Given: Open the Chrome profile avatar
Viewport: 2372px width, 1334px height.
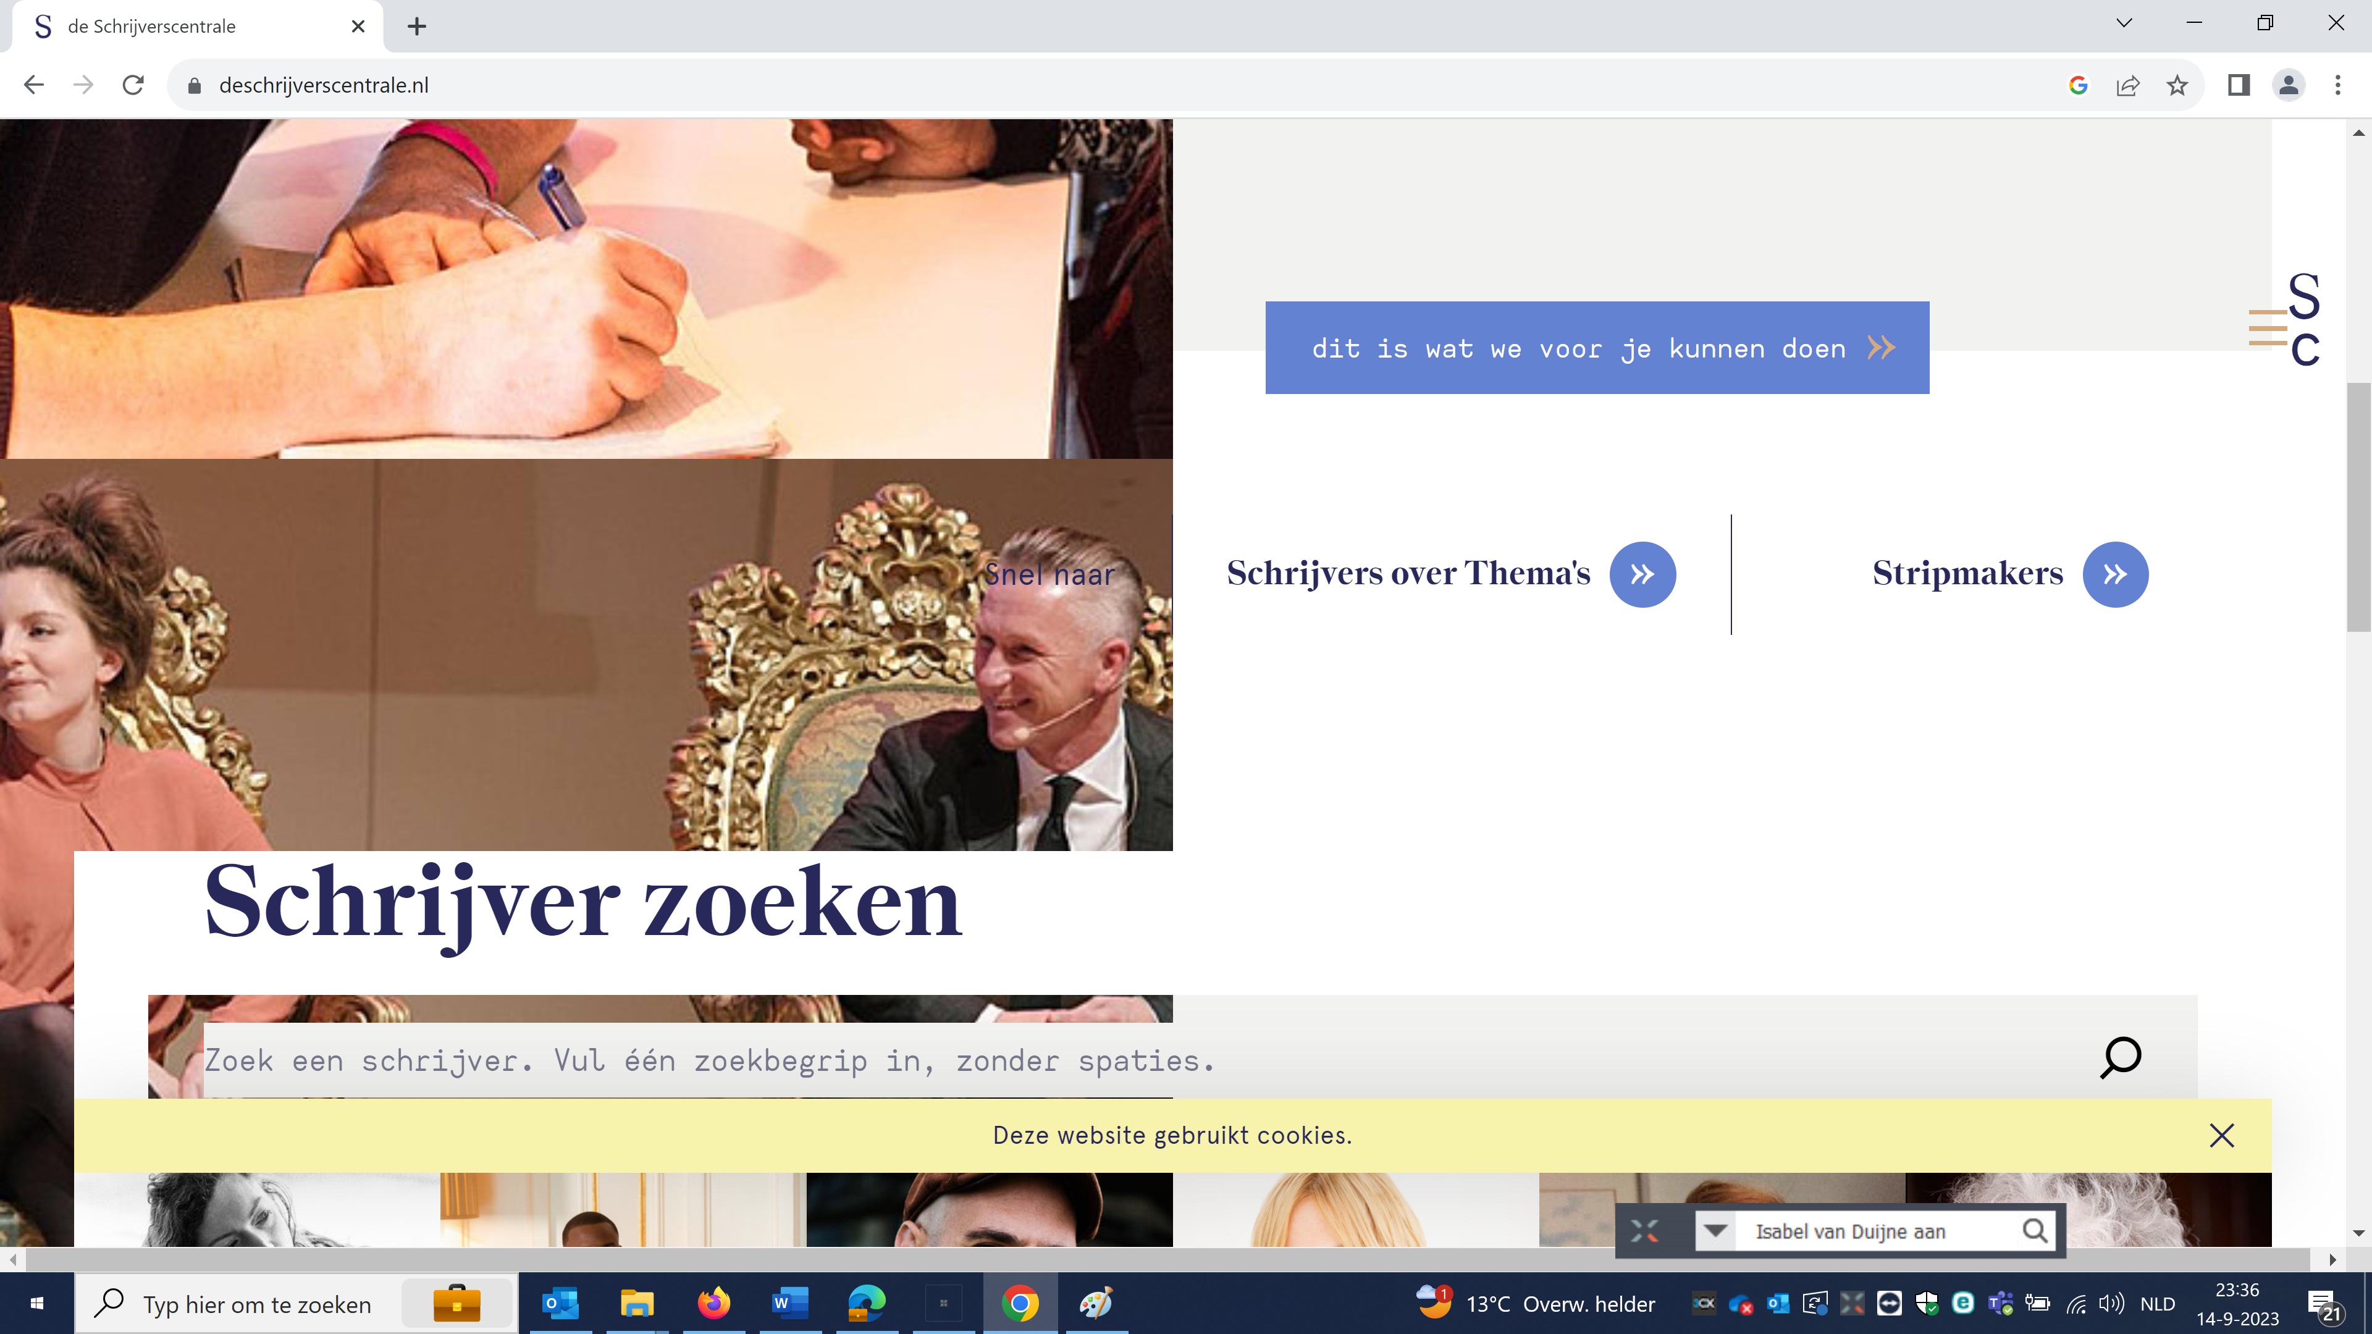Looking at the screenshot, I should point(2288,86).
